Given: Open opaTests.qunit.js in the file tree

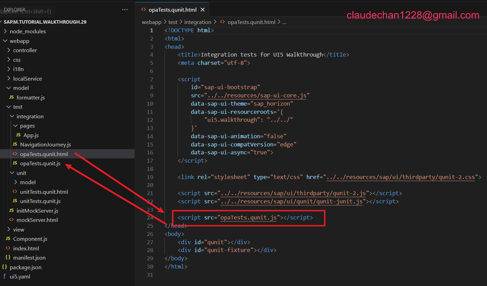Looking at the screenshot, I should point(40,163).
